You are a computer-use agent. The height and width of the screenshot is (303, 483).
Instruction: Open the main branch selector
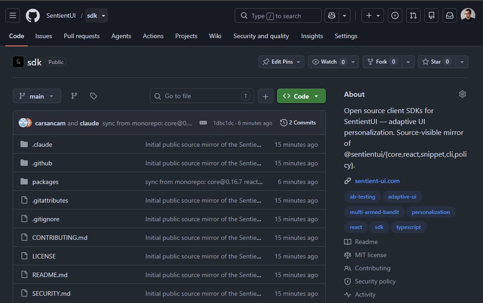(x=36, y=96)
